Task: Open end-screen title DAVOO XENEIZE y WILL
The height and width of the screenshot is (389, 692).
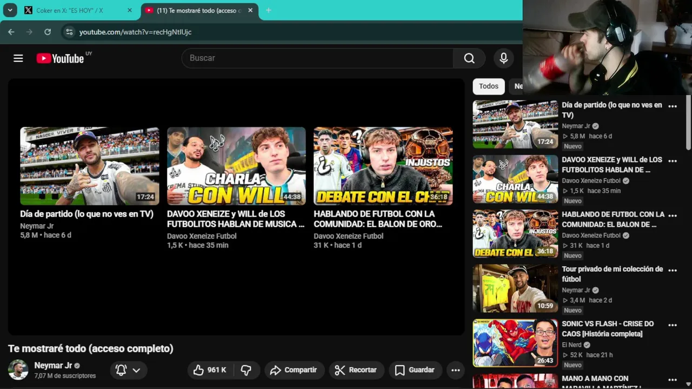Action: 236,219
